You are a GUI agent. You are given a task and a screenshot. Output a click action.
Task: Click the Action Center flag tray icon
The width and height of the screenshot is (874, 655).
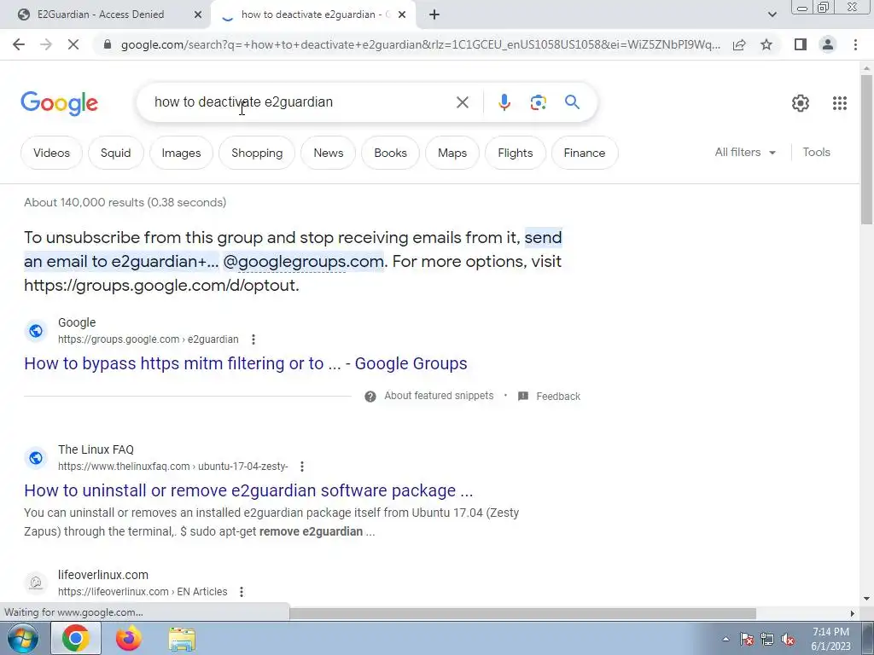tap(747, 640)
